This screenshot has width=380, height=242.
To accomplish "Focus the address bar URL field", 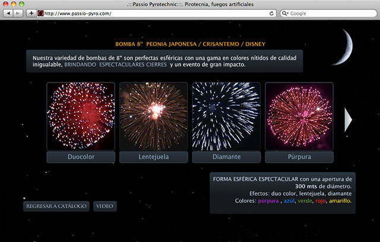I will 155,13.
